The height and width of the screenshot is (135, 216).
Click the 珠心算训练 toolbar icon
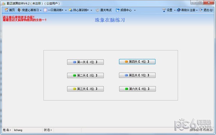tap(71, 10)
